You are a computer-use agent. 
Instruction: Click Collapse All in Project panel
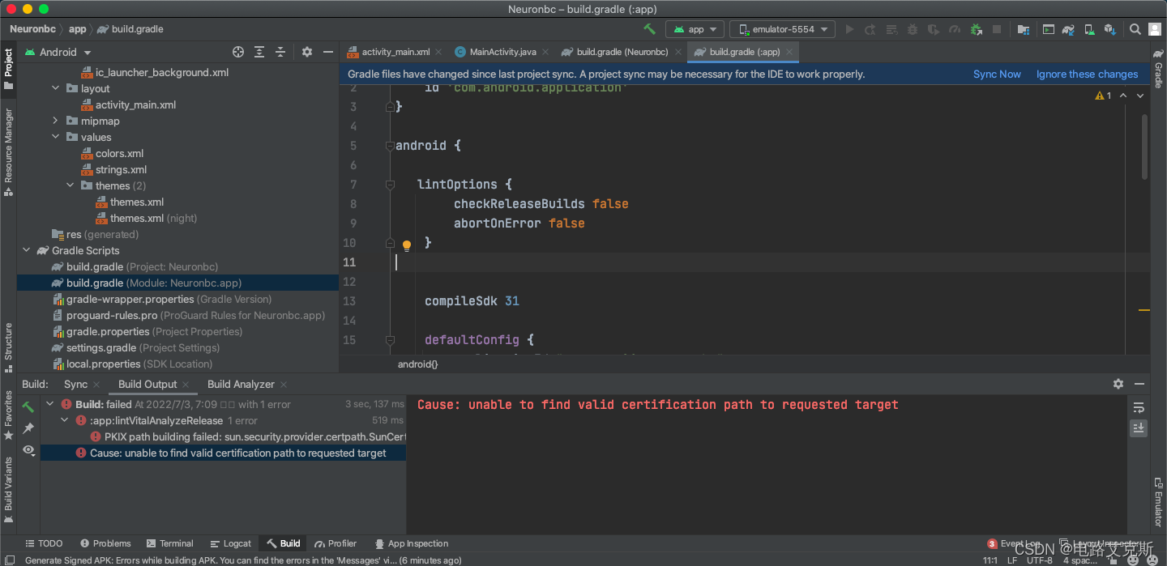coord(280,52)
